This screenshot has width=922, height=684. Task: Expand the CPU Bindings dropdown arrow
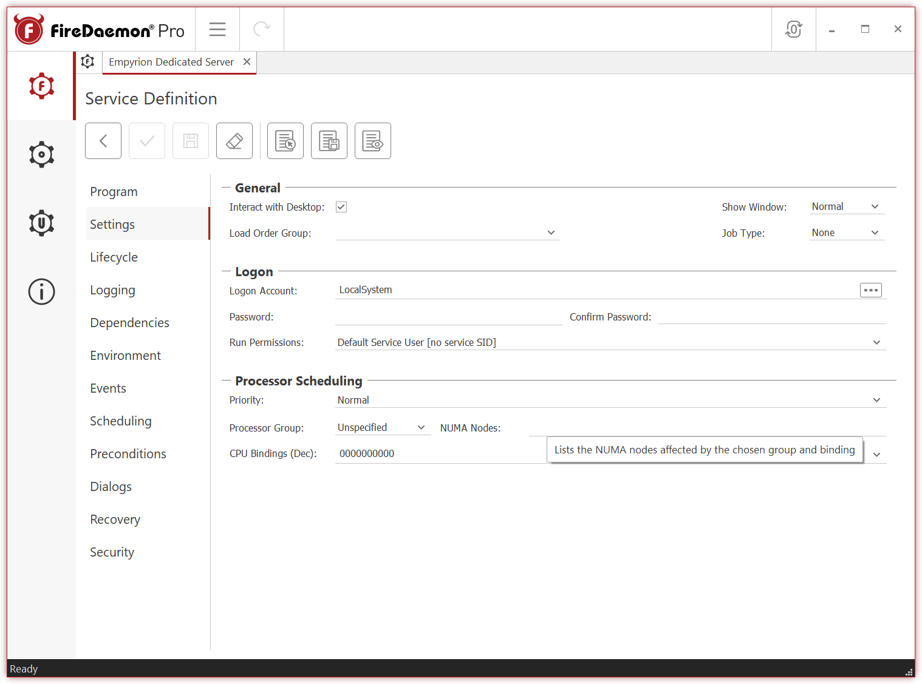click(x=876, y=455)
